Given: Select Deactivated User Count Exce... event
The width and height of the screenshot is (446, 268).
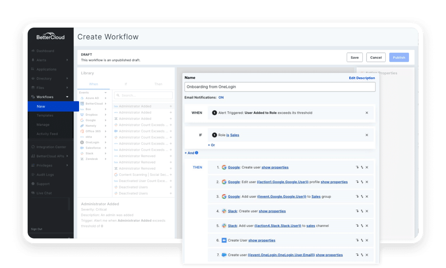Looking at the screenshot, I should pos(143,181).
